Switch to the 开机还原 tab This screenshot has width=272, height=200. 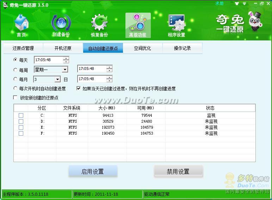[63, 48]
